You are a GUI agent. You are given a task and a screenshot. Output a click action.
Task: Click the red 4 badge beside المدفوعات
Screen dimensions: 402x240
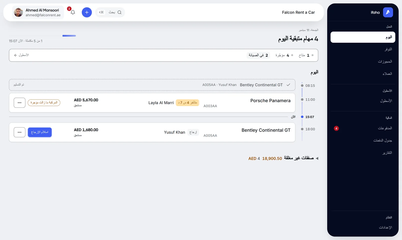(336, 128)
